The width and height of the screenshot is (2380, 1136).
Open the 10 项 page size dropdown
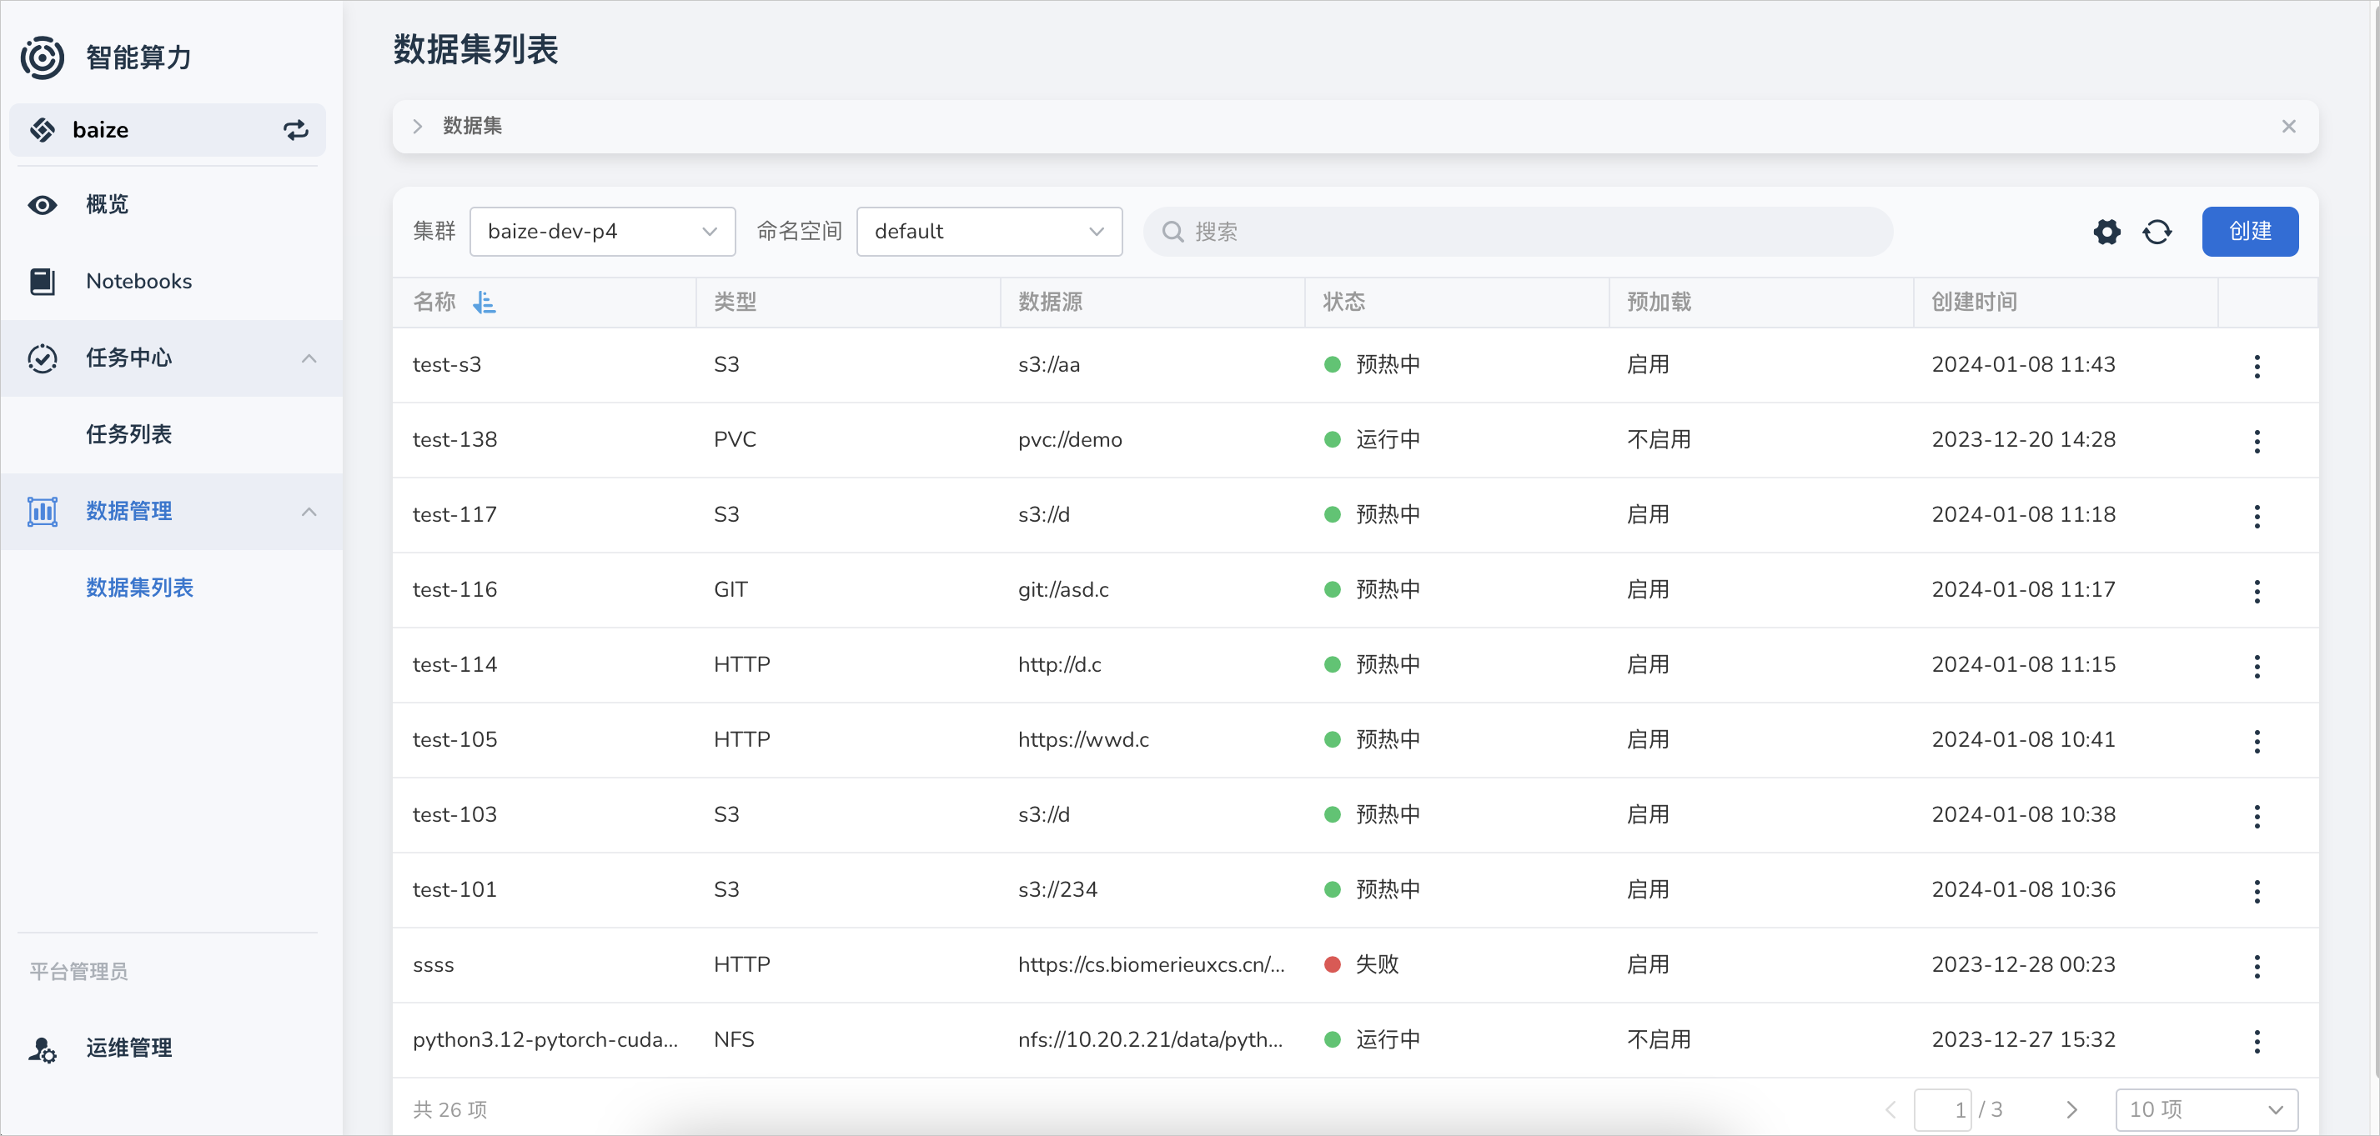2207,1109
